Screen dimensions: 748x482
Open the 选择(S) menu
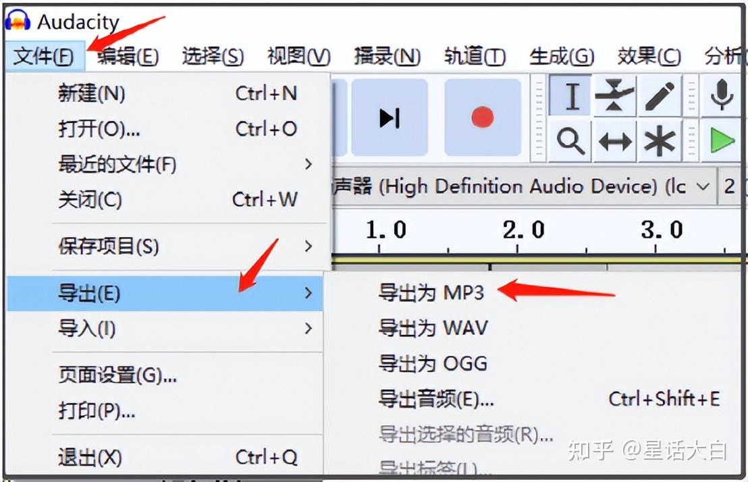pos(213,56)
